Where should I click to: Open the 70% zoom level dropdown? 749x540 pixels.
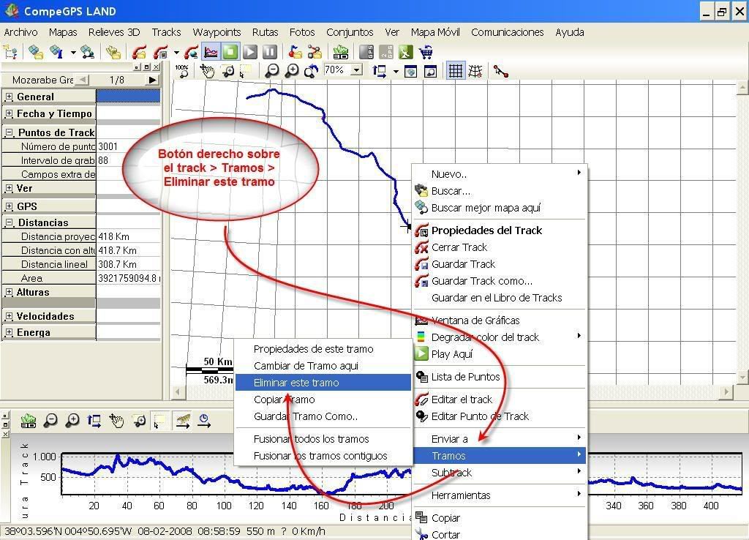[x=357, y=70]
